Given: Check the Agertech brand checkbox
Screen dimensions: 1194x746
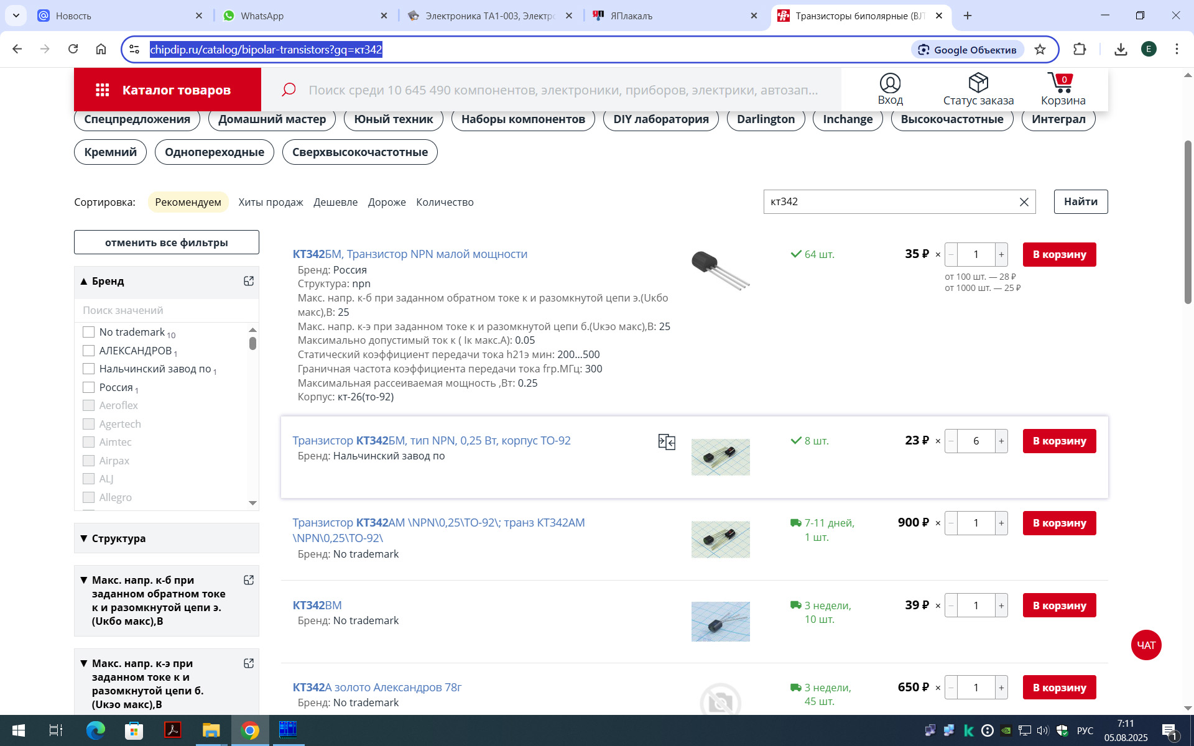Looking at the screenshot, I should pos(89,424).
